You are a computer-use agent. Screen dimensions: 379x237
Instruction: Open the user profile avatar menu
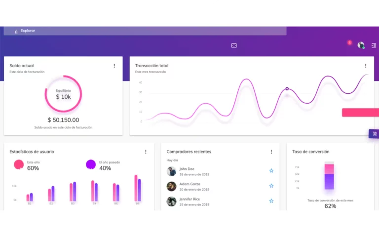click(x=361, y=45)
